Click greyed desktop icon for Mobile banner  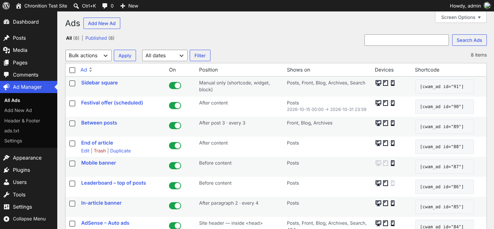[x=378, y=163]
